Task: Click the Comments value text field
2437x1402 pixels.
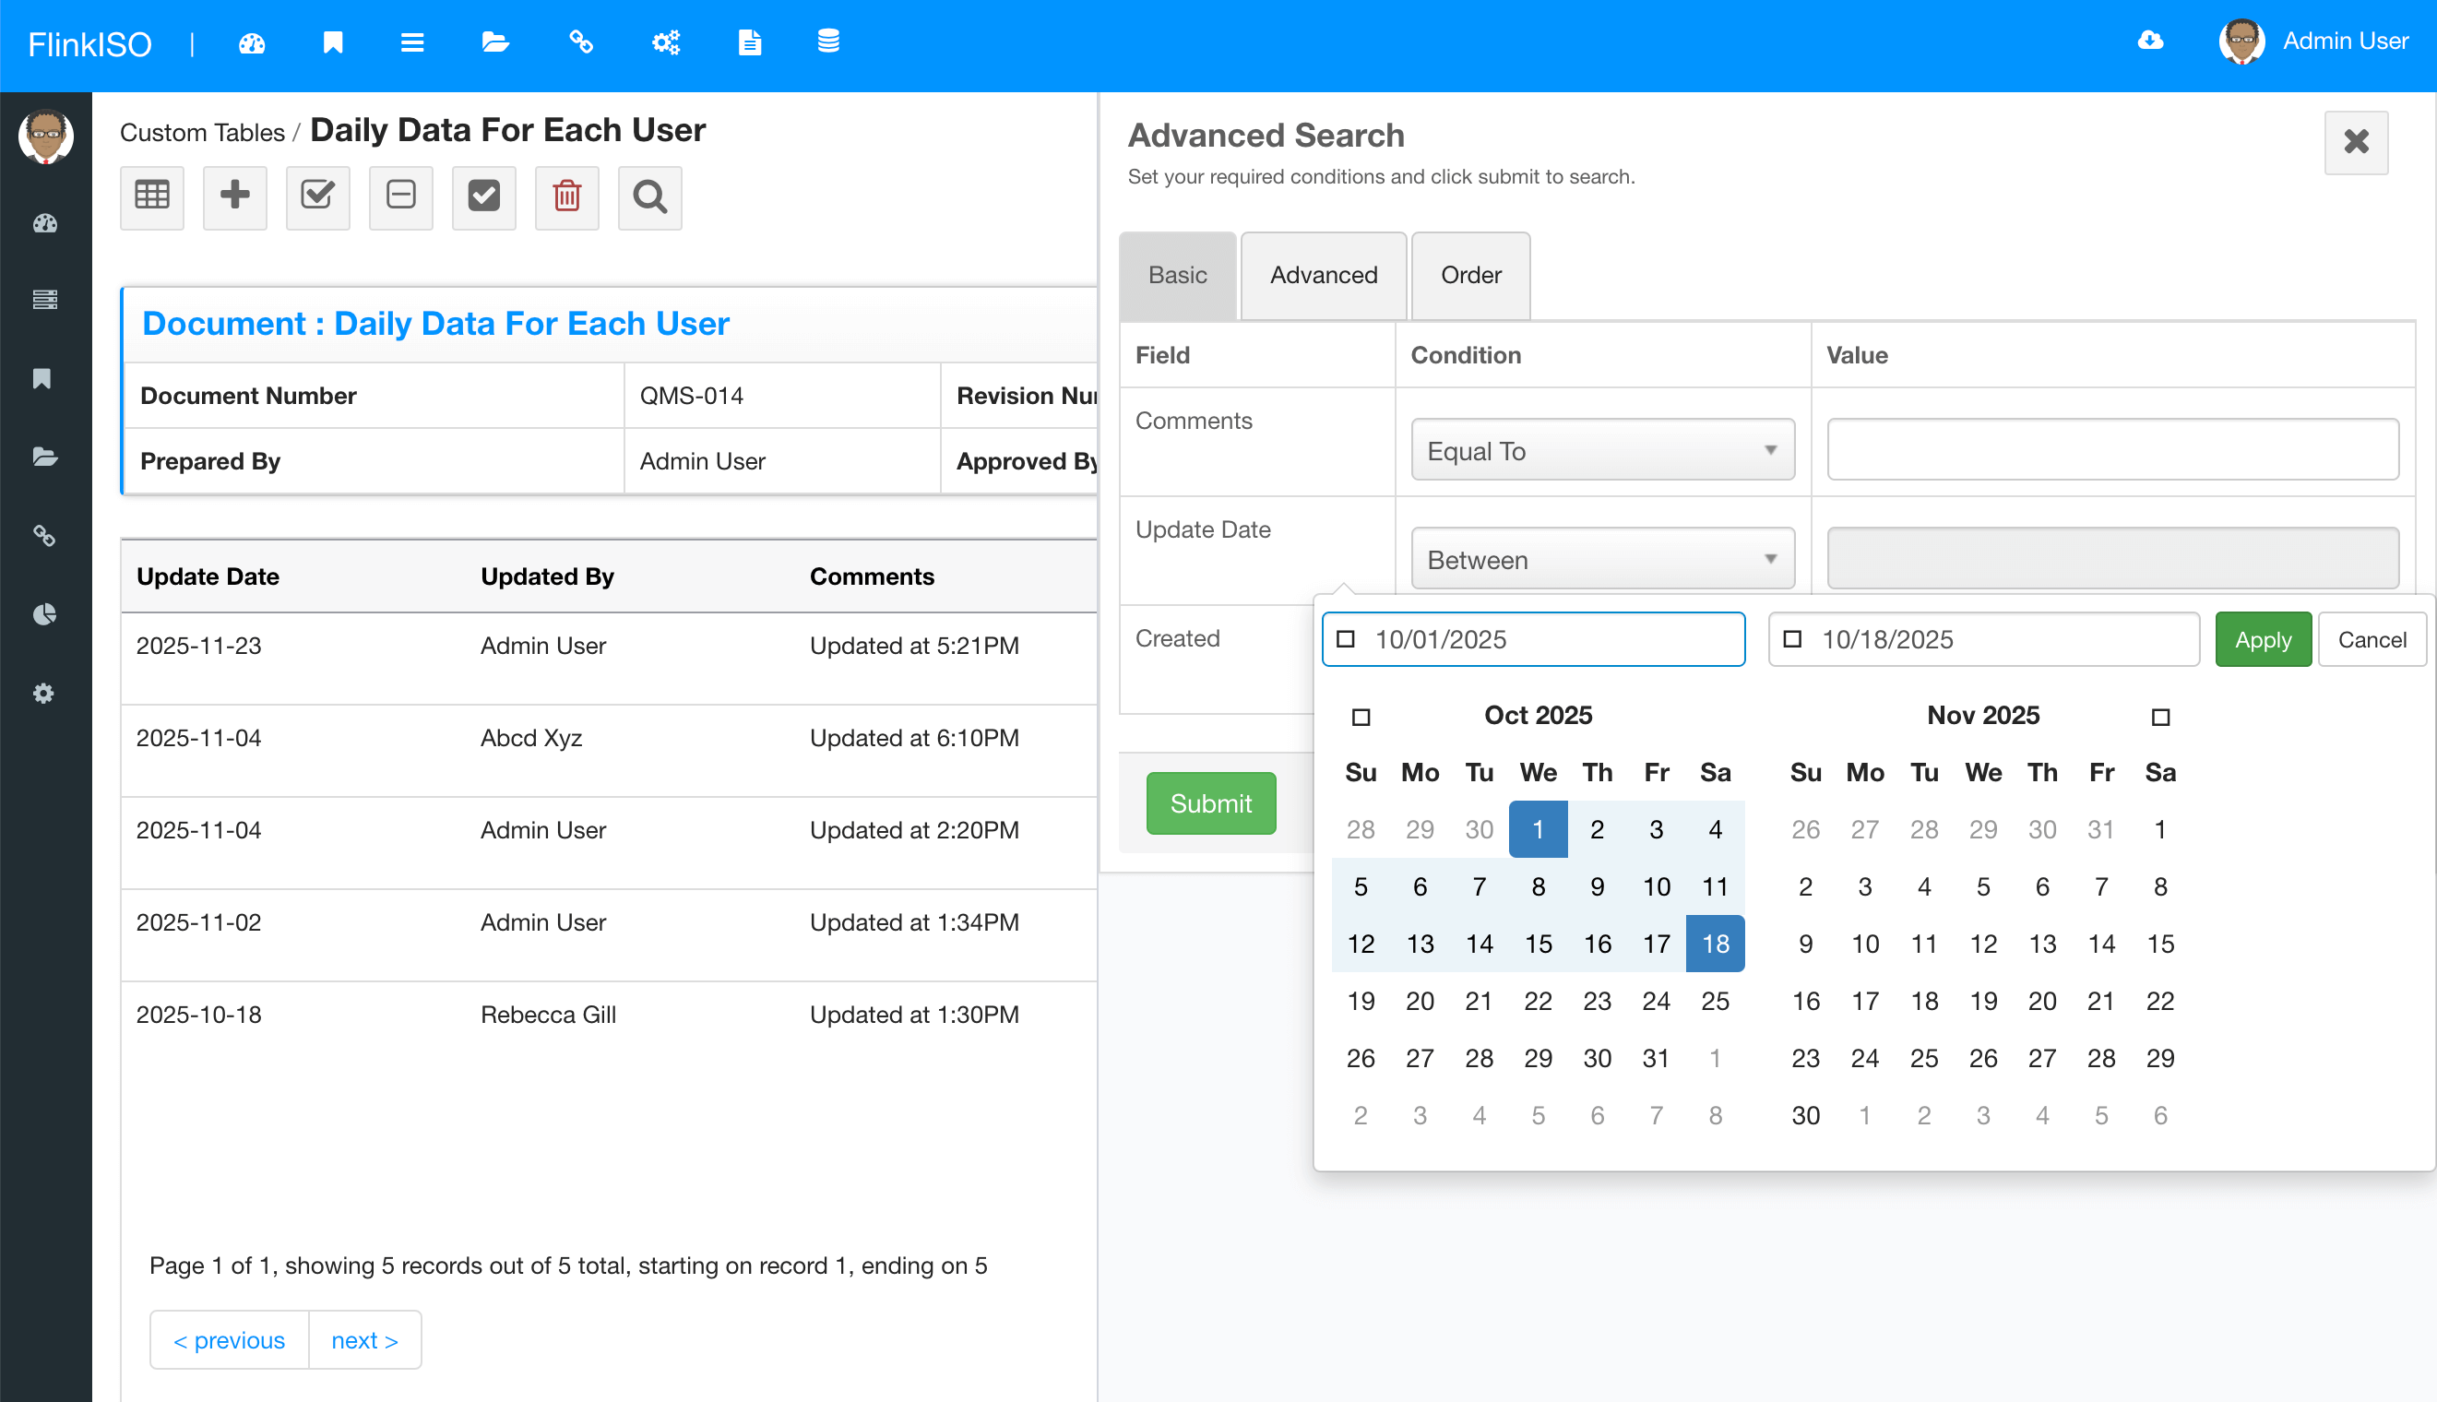Action: coord(2111,450)
